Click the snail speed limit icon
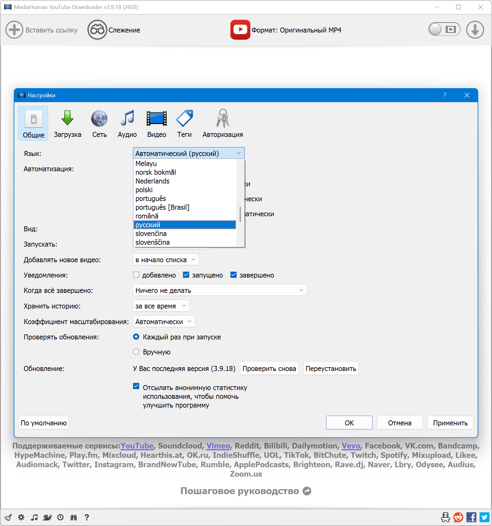492x526 pixels. click(47, 517)
